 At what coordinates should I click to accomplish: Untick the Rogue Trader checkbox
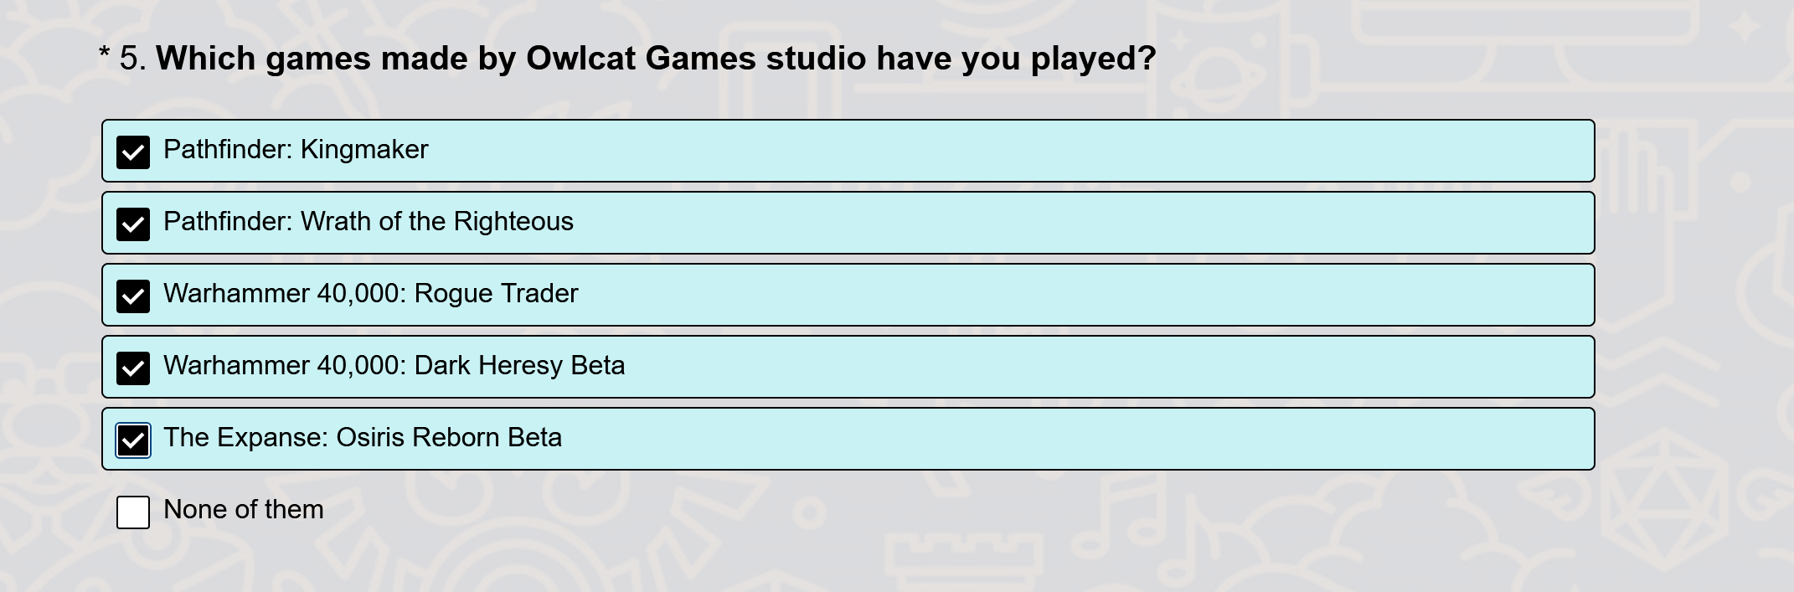tap(133, 296)
